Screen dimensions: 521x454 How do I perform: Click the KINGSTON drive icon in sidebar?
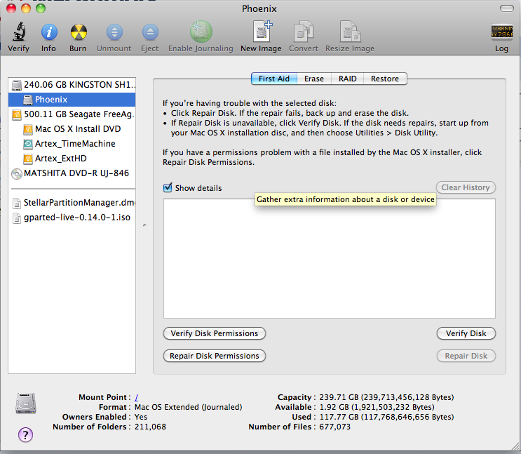point(17,85)
